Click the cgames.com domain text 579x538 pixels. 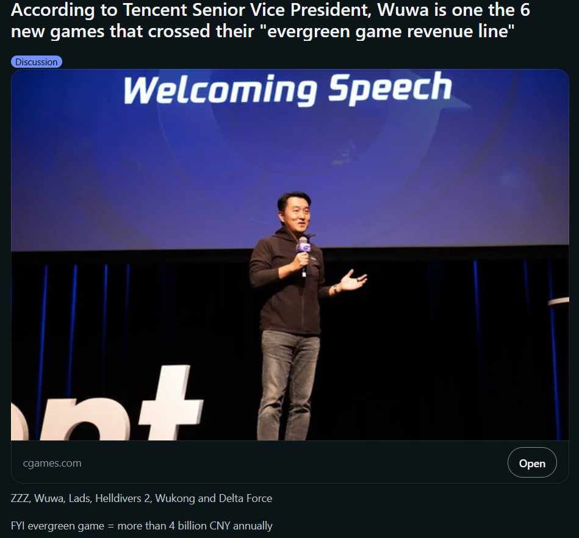tap(52, 463)
